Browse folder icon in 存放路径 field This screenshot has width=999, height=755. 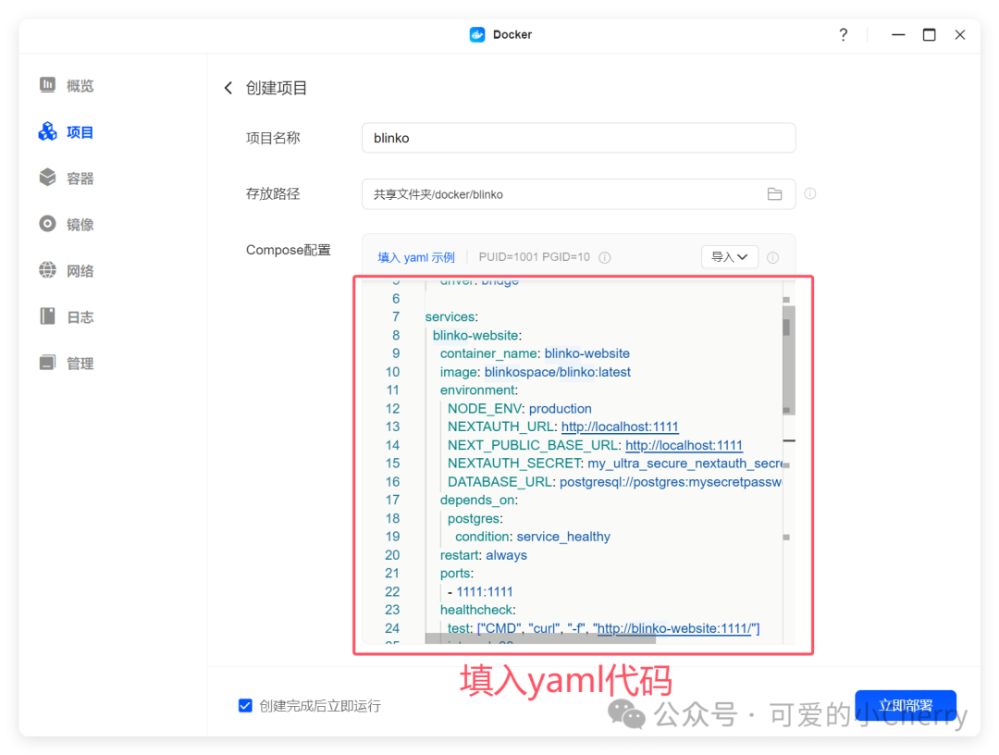coord(774,194)
